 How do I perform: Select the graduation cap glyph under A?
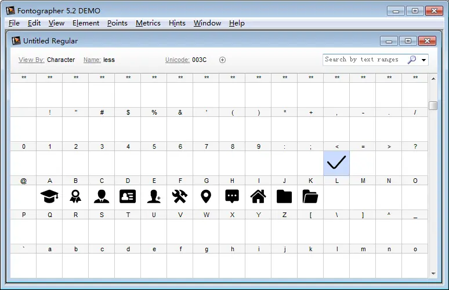[x=49, y=197]
